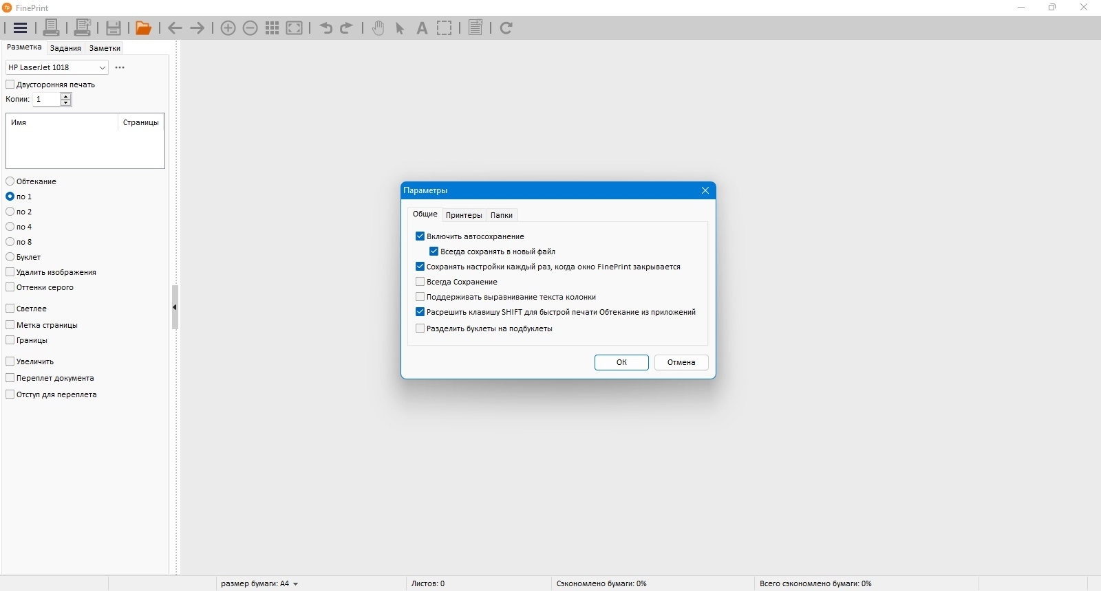Image resolution: width=1101 pixels, height=591 pixels.
Task: Click the Отмена button
Action: (681, 362)
